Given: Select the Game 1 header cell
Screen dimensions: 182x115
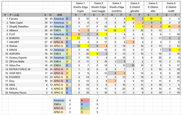Looking at the screenshot, I should click(81, 3).
